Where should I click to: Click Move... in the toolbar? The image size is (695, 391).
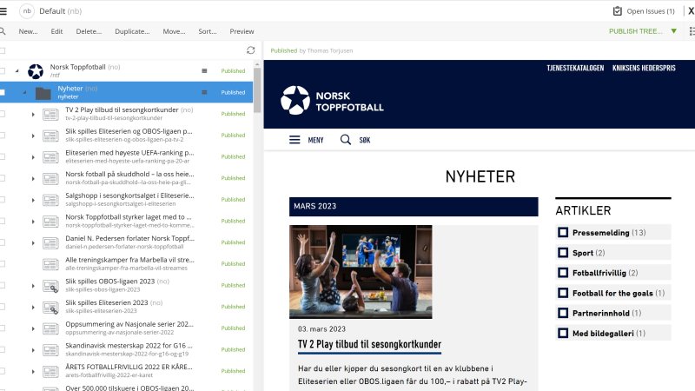174,31
